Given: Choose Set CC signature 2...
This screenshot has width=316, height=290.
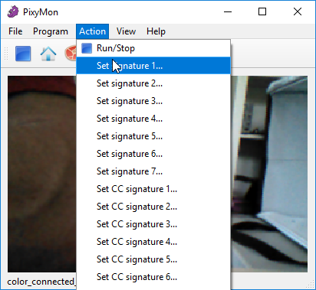Looking at the screenshot, I should tap(153, 207).
